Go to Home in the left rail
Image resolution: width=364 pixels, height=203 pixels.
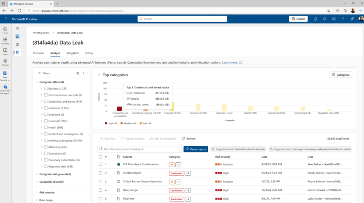pyautogui.click(x=5, y=30)
